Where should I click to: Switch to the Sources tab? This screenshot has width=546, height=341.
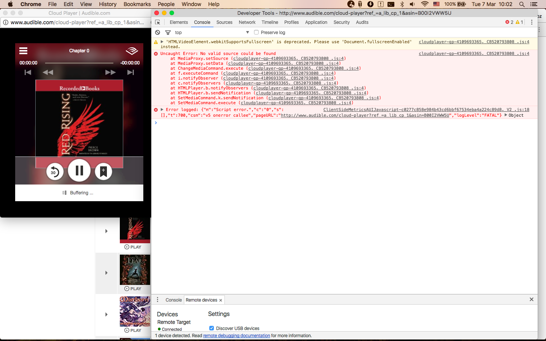point(224,22)
